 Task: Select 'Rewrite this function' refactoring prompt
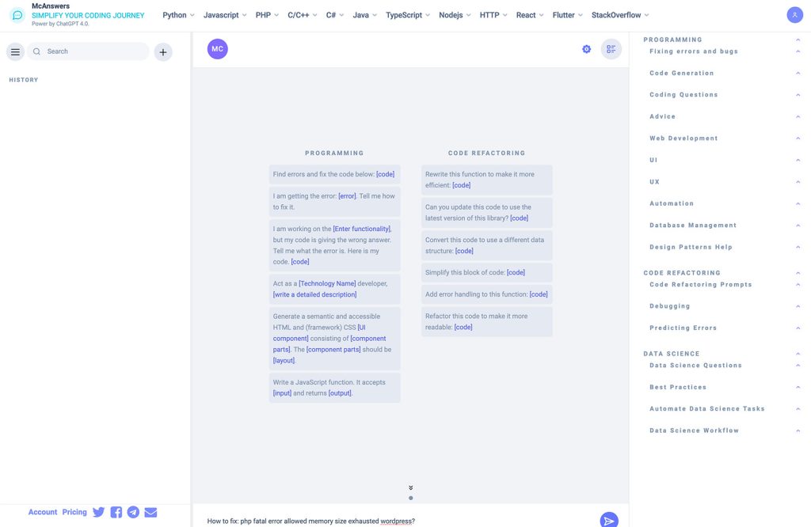(x=487, y=180)
